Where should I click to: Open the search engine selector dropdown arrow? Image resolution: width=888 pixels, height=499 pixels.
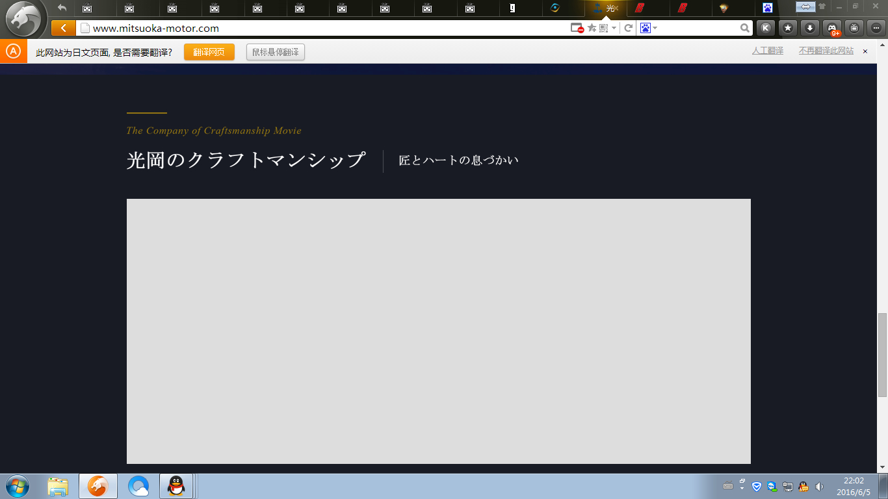[655, 28]
